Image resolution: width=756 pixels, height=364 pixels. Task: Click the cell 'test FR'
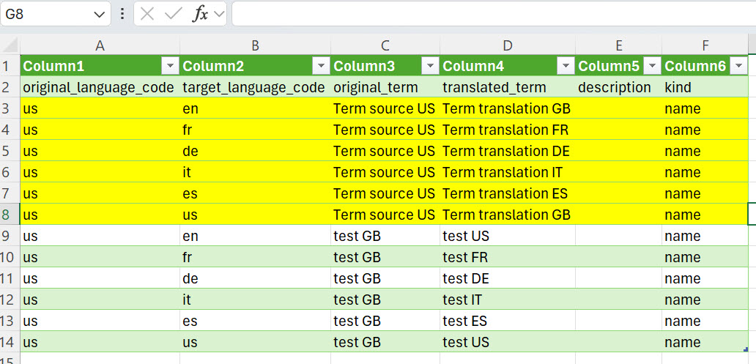click(x=507, y=257)
